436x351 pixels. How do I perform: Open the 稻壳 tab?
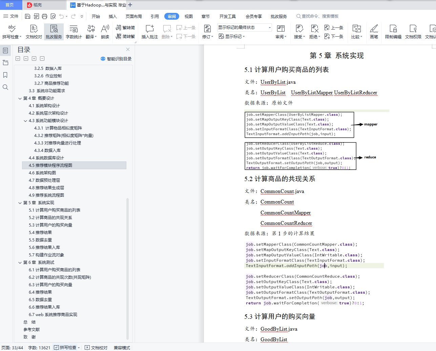pos(44,5)
